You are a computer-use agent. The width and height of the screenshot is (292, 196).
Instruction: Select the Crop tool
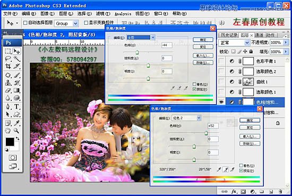pos(8,66)
